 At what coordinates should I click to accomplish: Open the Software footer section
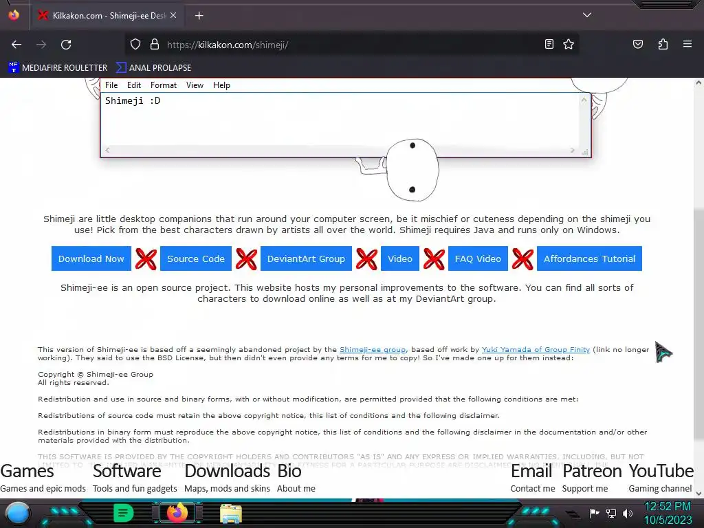point(135,478)
